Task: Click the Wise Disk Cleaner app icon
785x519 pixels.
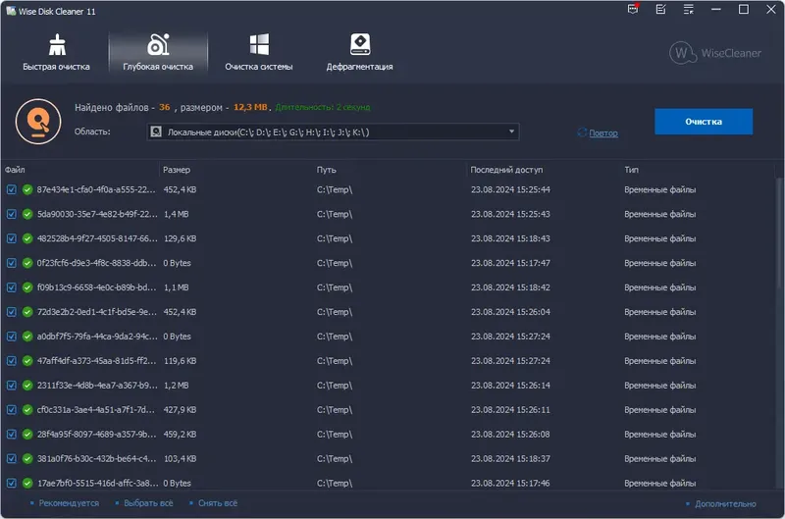Action: click(x=11, y=11)
